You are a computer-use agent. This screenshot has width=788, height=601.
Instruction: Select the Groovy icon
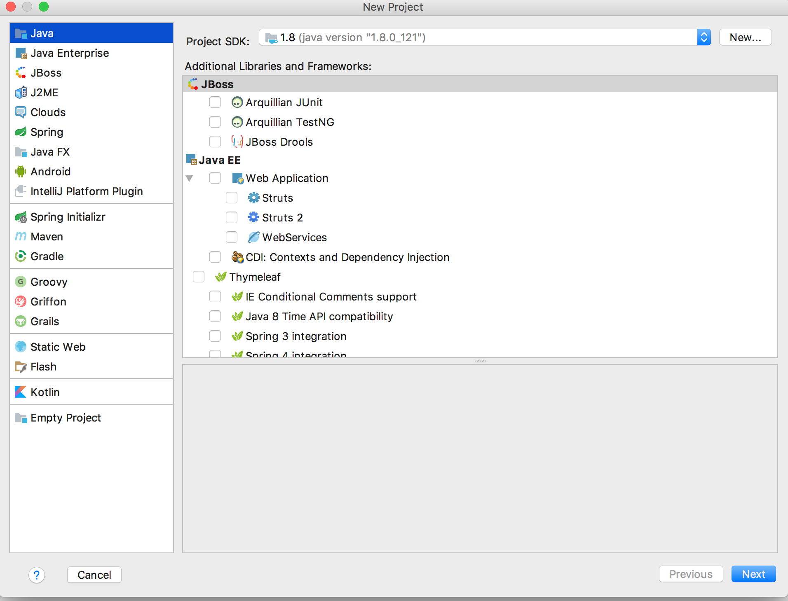(21, 282)
